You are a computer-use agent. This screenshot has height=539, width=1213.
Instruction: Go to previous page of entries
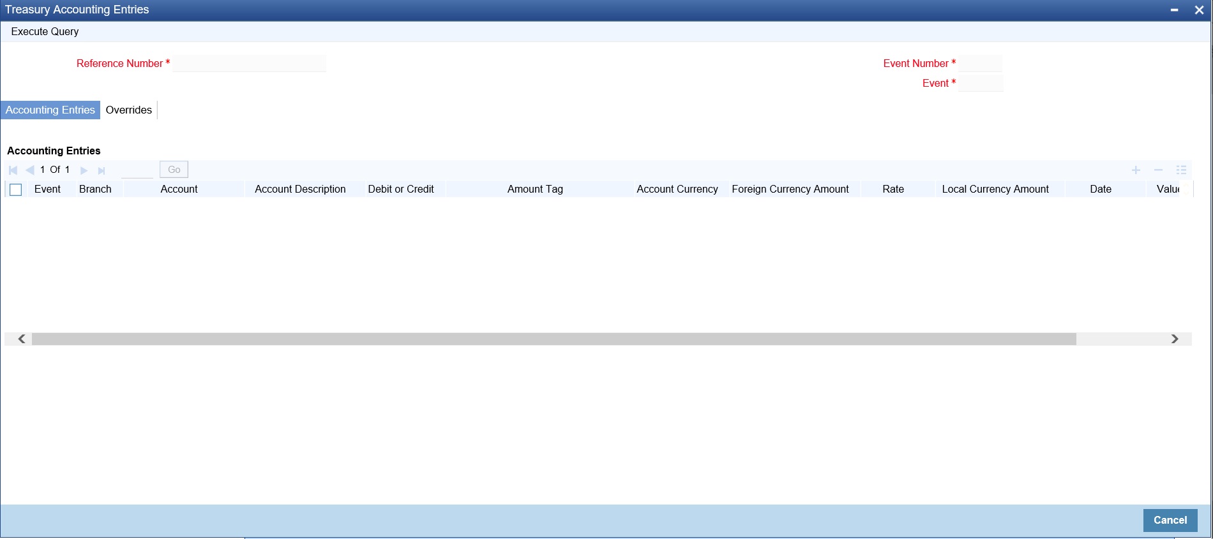pos(30,170)
